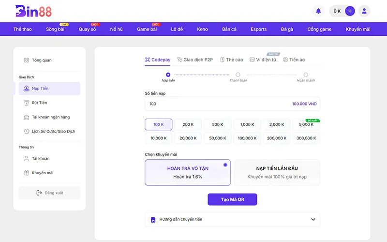Click the Lịch Sử Cược/Giao Dịch history icon
Viewport: 387px width, 242px height.
pos(27,131)
